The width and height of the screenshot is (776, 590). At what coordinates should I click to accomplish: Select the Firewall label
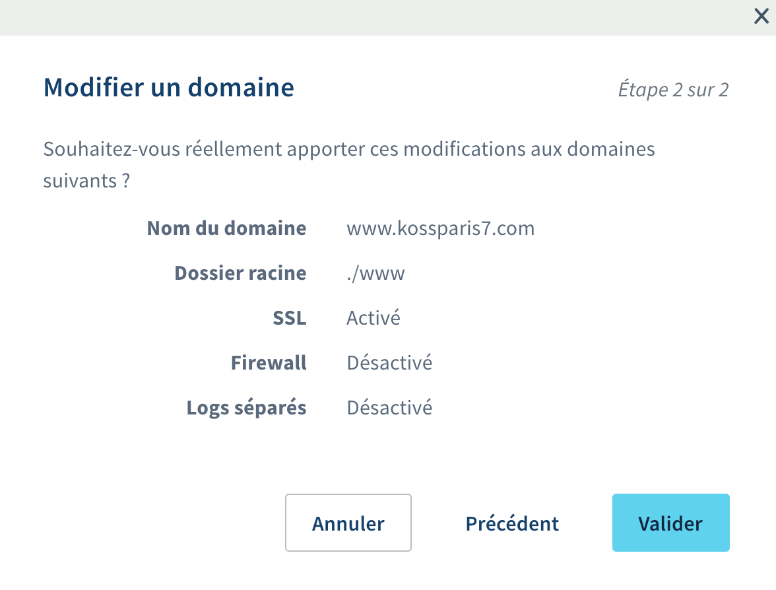tap(269, 363)
